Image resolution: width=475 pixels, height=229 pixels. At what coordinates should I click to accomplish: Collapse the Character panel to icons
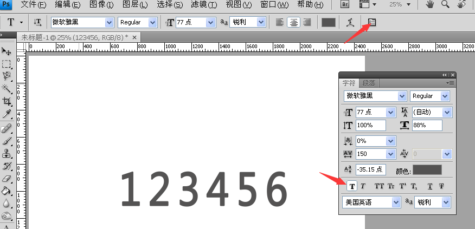445,75
